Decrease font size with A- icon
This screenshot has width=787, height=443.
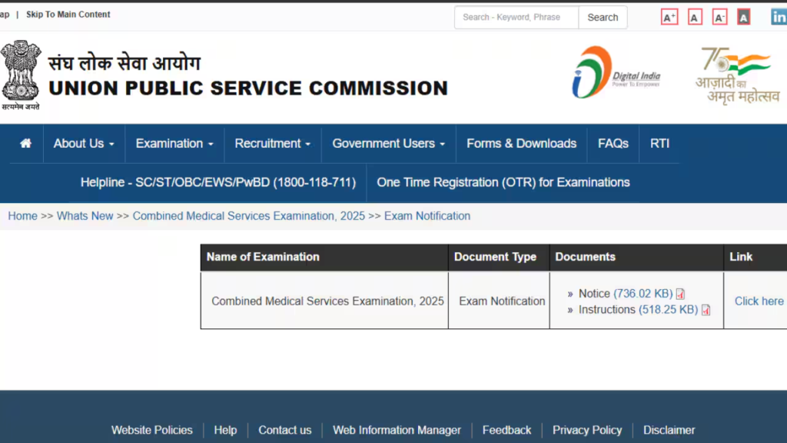tap(719, 17)
